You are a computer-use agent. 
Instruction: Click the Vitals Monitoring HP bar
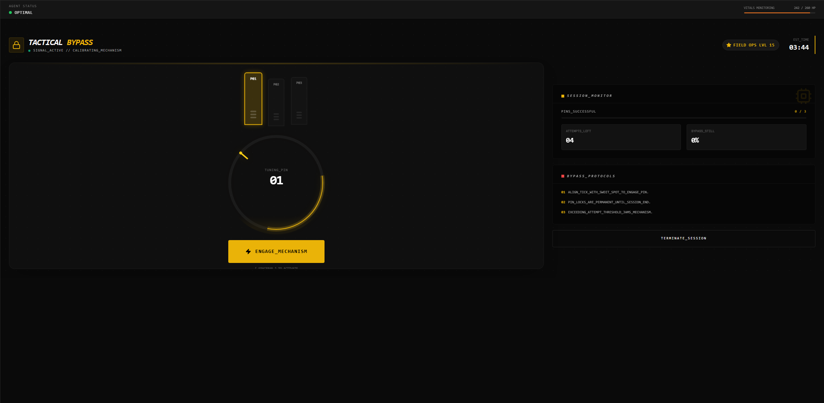click(x=779, y=13)
